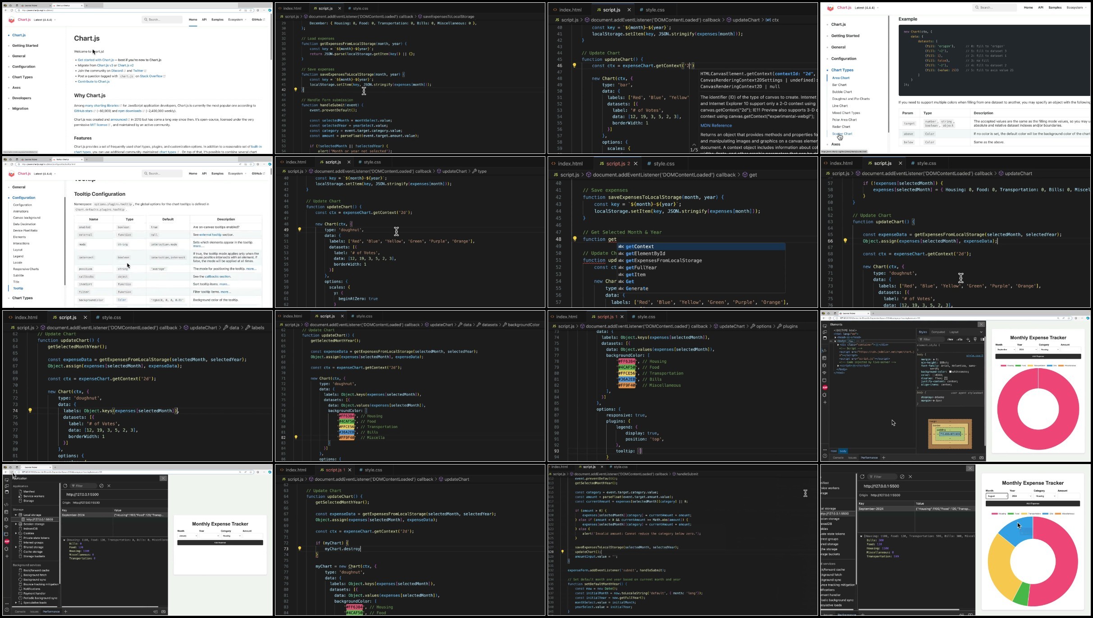
Task: Collapse Local storage arrow in empty-tracker Application tree
Action: tap(16, 514)
